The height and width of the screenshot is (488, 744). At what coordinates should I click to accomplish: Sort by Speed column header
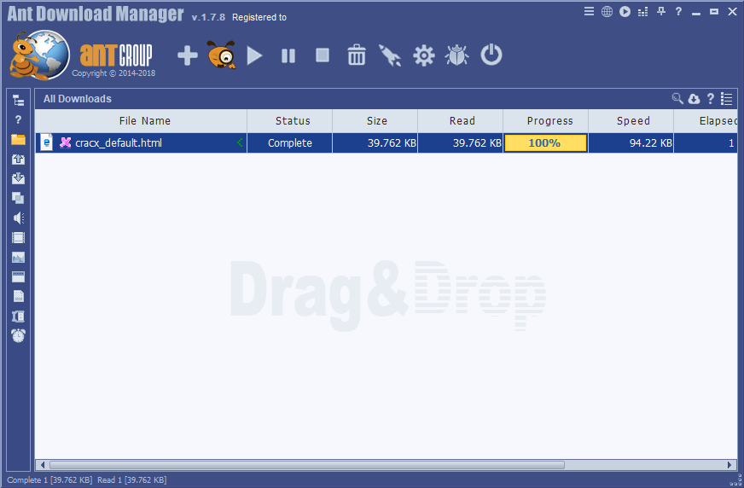tap(631, 121)
